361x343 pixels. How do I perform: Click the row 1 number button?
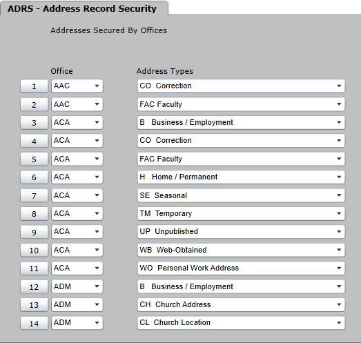point(34,86)
